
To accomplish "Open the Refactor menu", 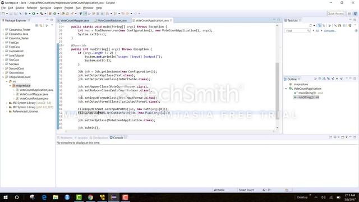I will coord(32,8).
